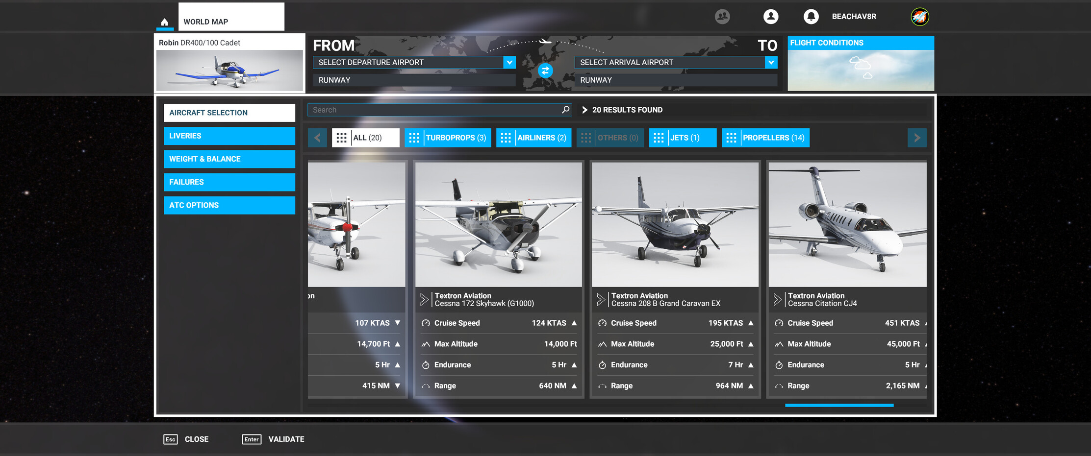Select the Cessna Citation CJ4 picture

coord(847,224)
